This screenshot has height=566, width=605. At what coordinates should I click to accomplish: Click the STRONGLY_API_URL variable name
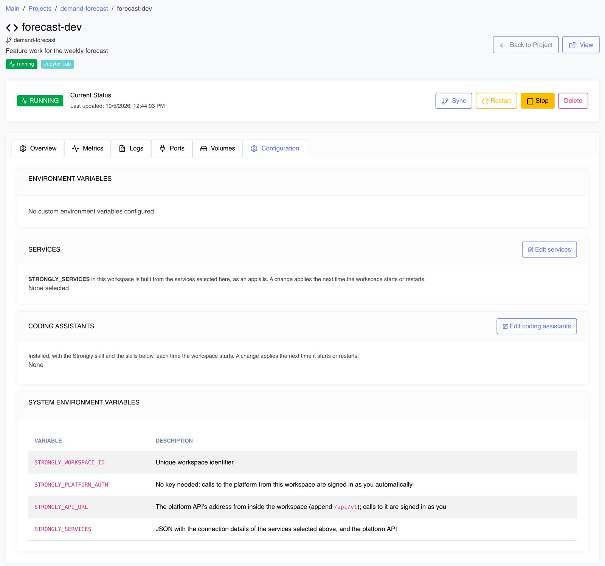[x=61, y=507]
